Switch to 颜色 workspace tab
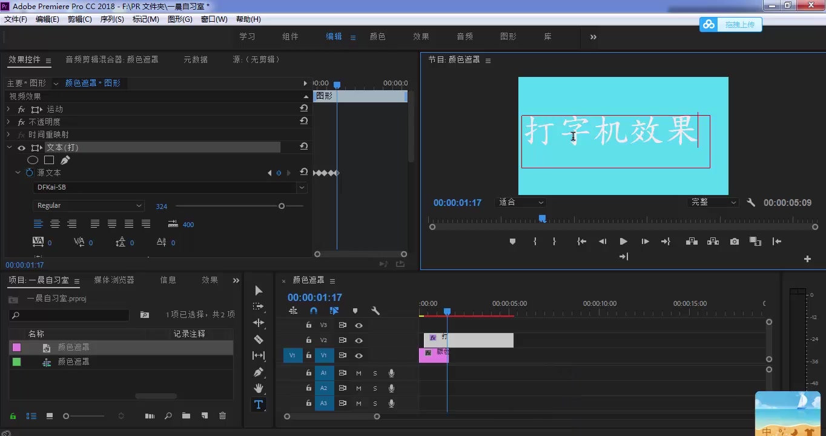 378,36
